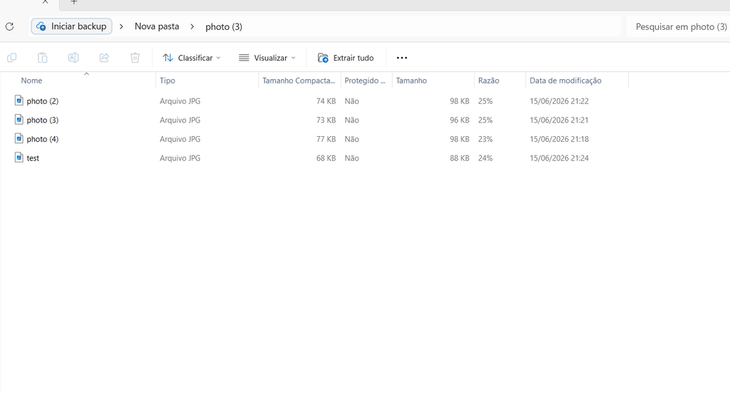Click the Iniciar backup button
730x394 pixels.
tap(72, 26)
